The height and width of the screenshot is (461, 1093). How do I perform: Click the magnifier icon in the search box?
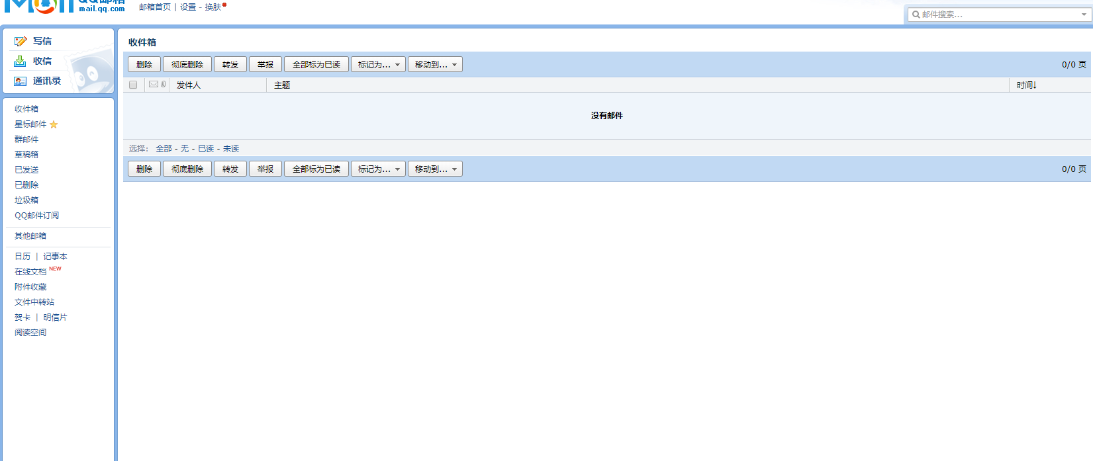916,15
